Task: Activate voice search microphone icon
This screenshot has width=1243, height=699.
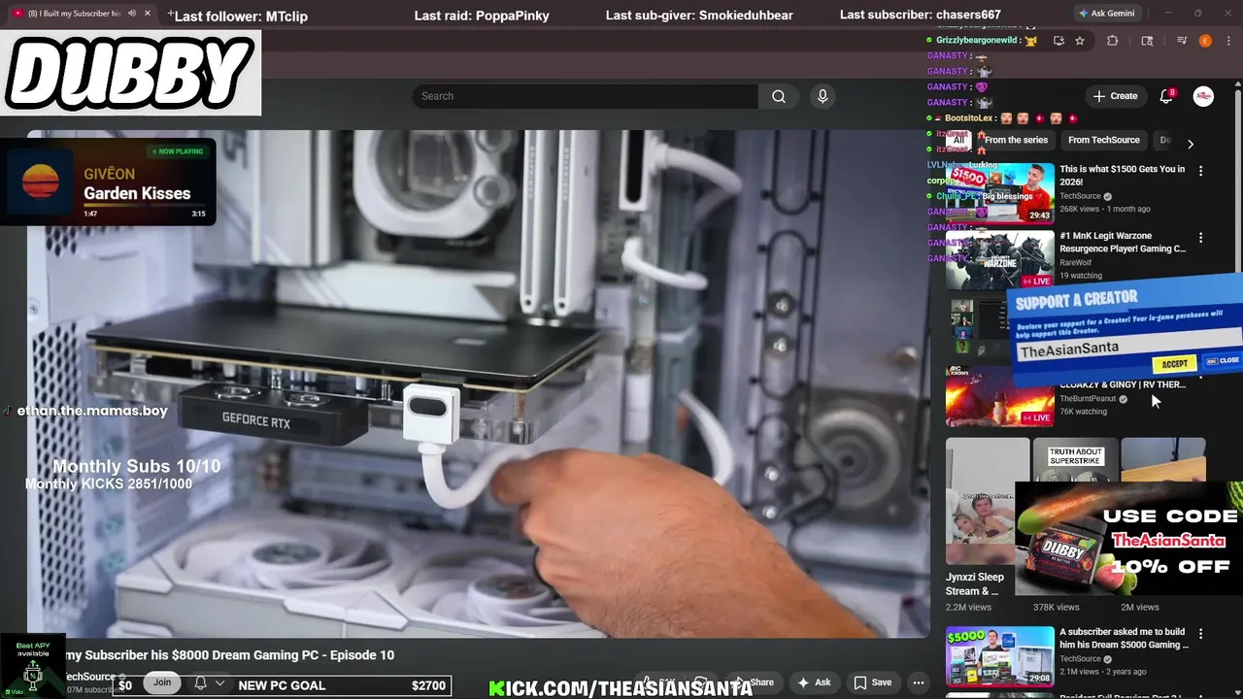Action: coord(823,96)
